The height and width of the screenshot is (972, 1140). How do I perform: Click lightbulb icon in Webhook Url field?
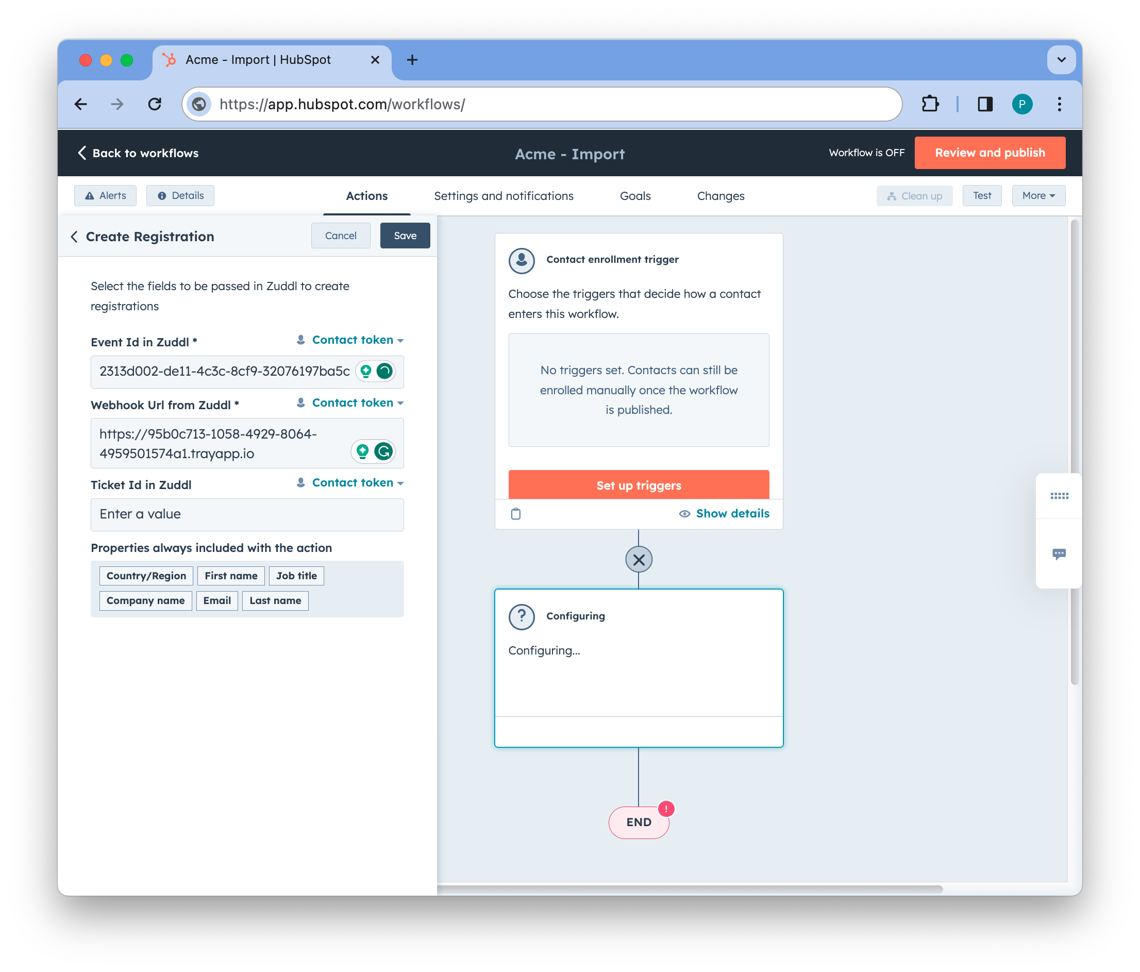click(x=363, y=451)
